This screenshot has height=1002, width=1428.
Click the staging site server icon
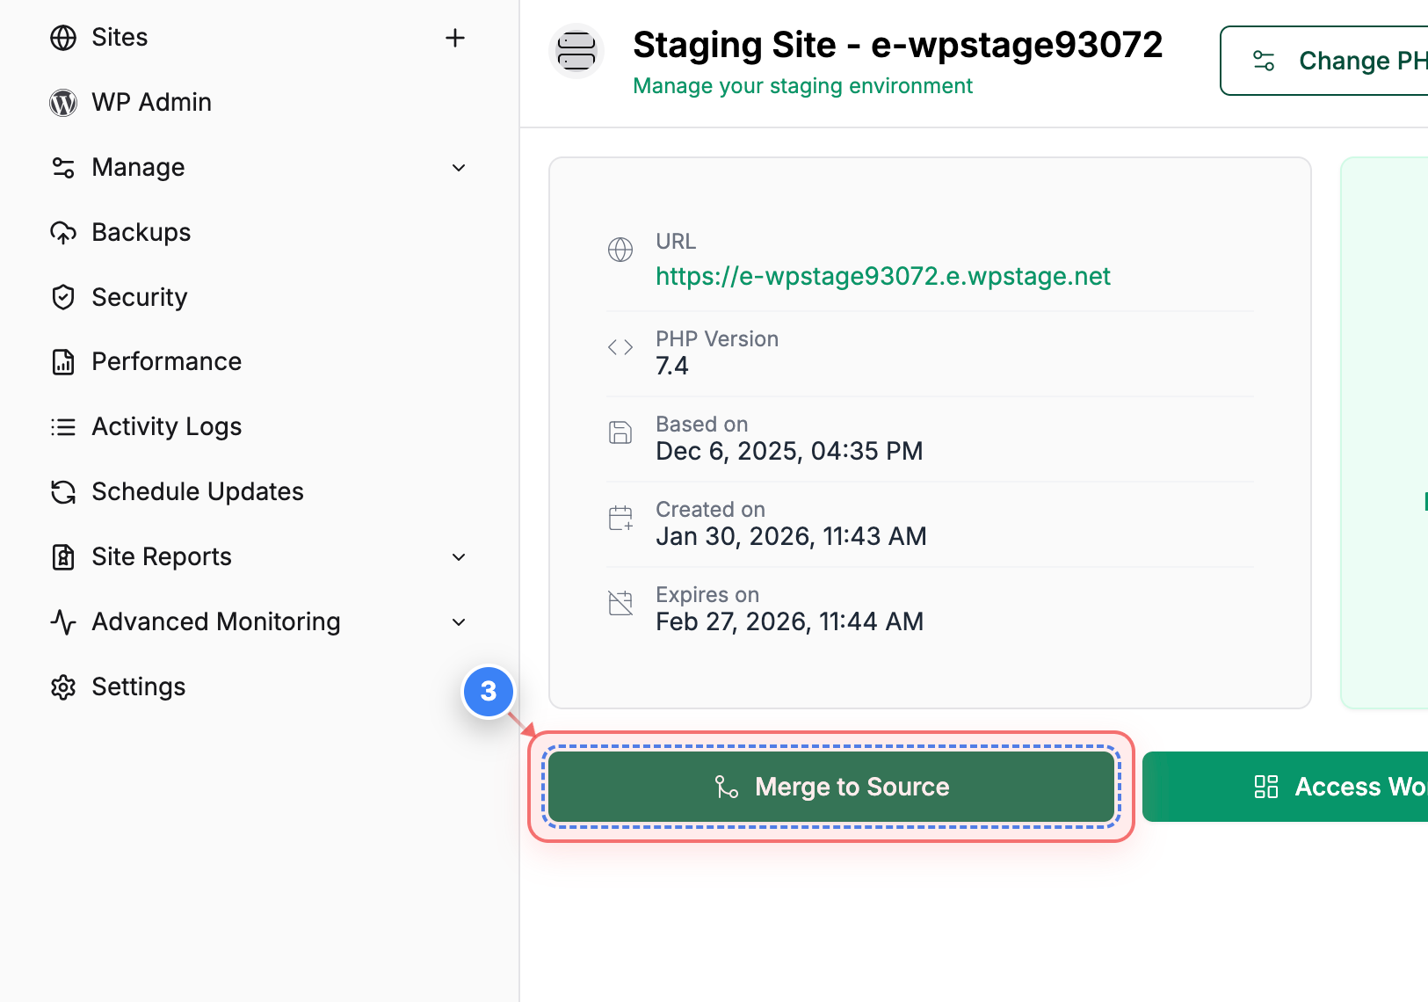(x=576, y=51)
